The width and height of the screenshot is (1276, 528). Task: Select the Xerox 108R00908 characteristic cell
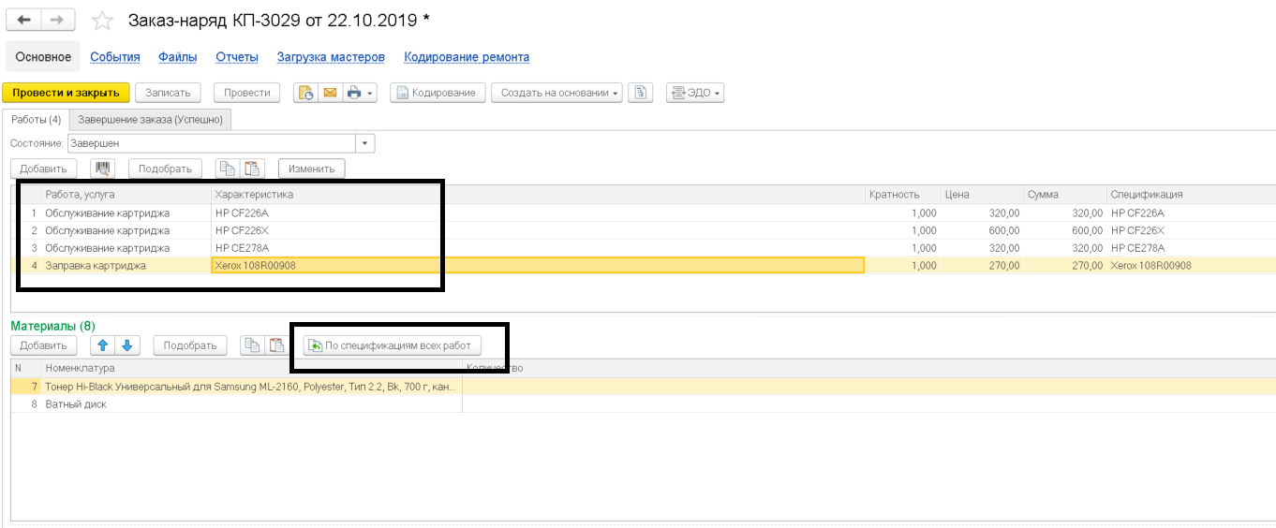537,265
